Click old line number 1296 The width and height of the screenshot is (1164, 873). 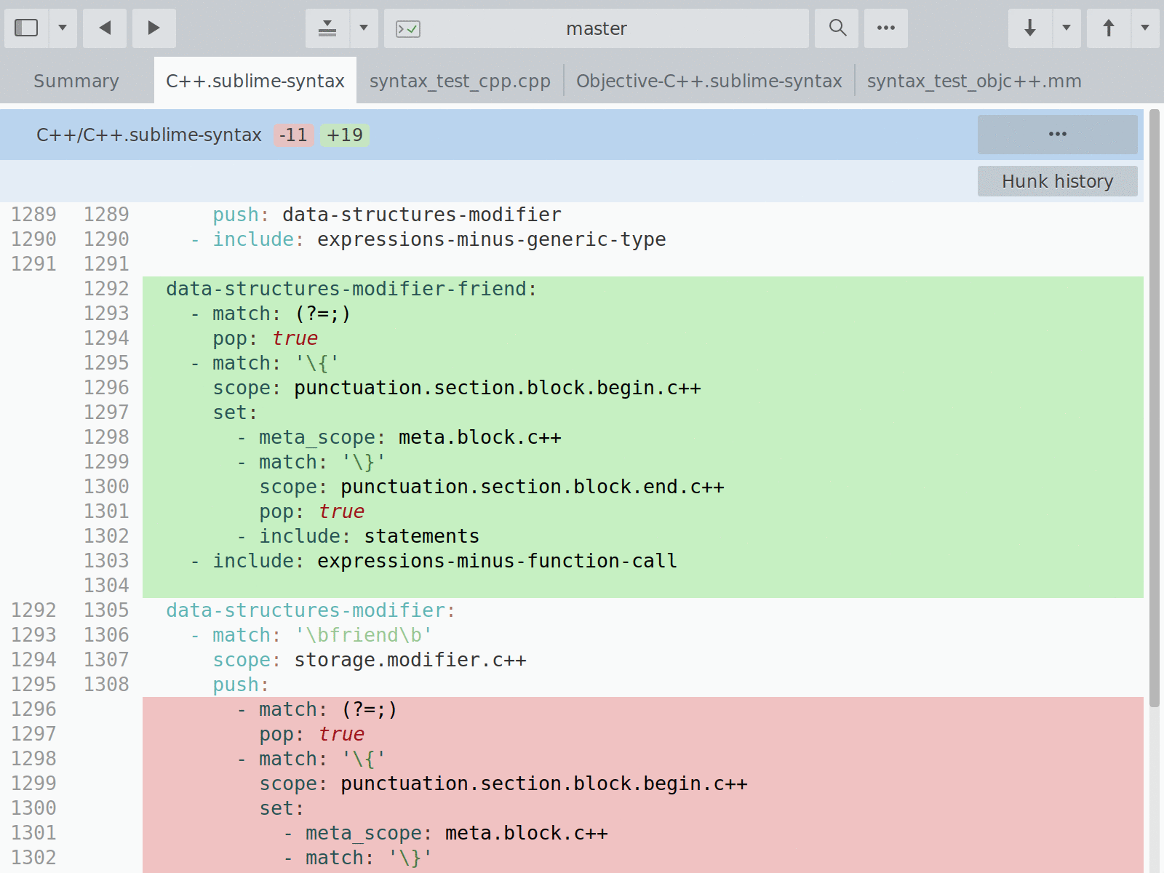[x=33, y=709]
